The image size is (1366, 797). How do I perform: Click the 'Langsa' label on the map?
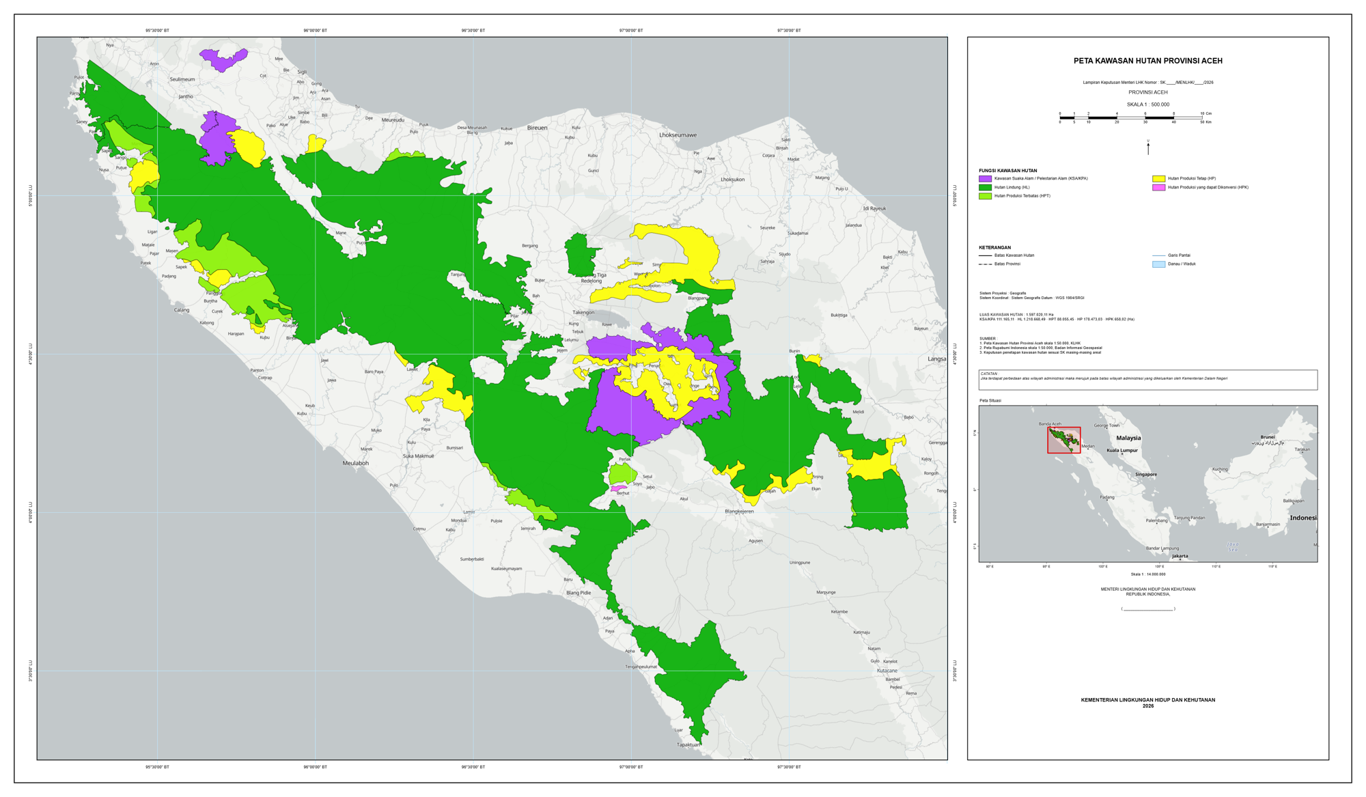point(937,359)
